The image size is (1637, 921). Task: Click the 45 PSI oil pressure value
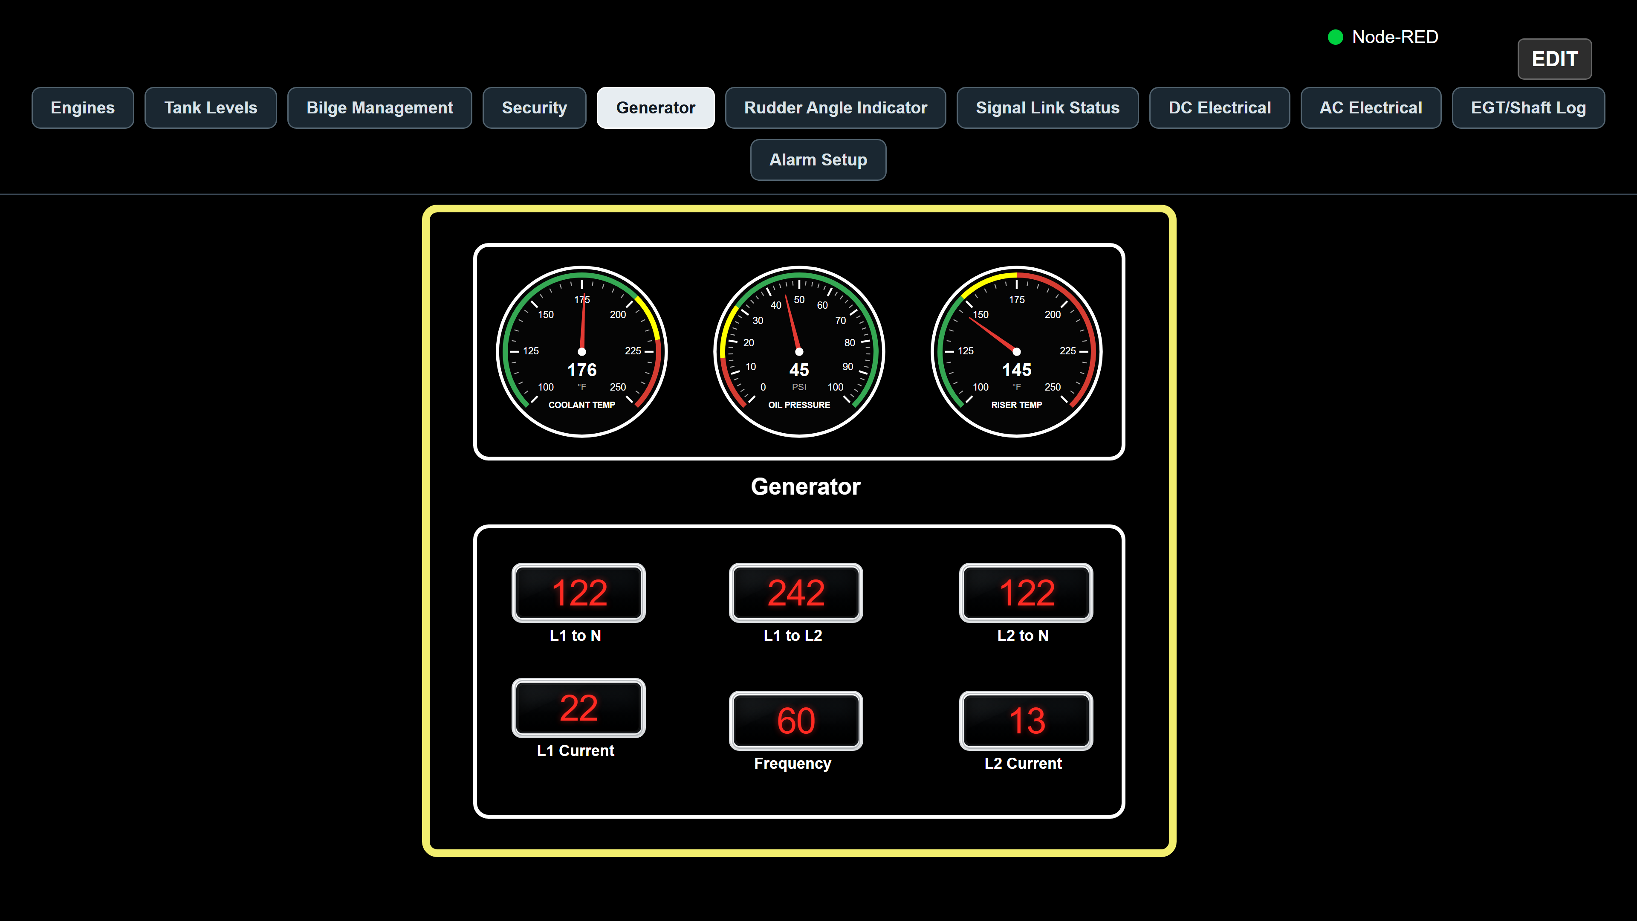[x=799, y=370]
